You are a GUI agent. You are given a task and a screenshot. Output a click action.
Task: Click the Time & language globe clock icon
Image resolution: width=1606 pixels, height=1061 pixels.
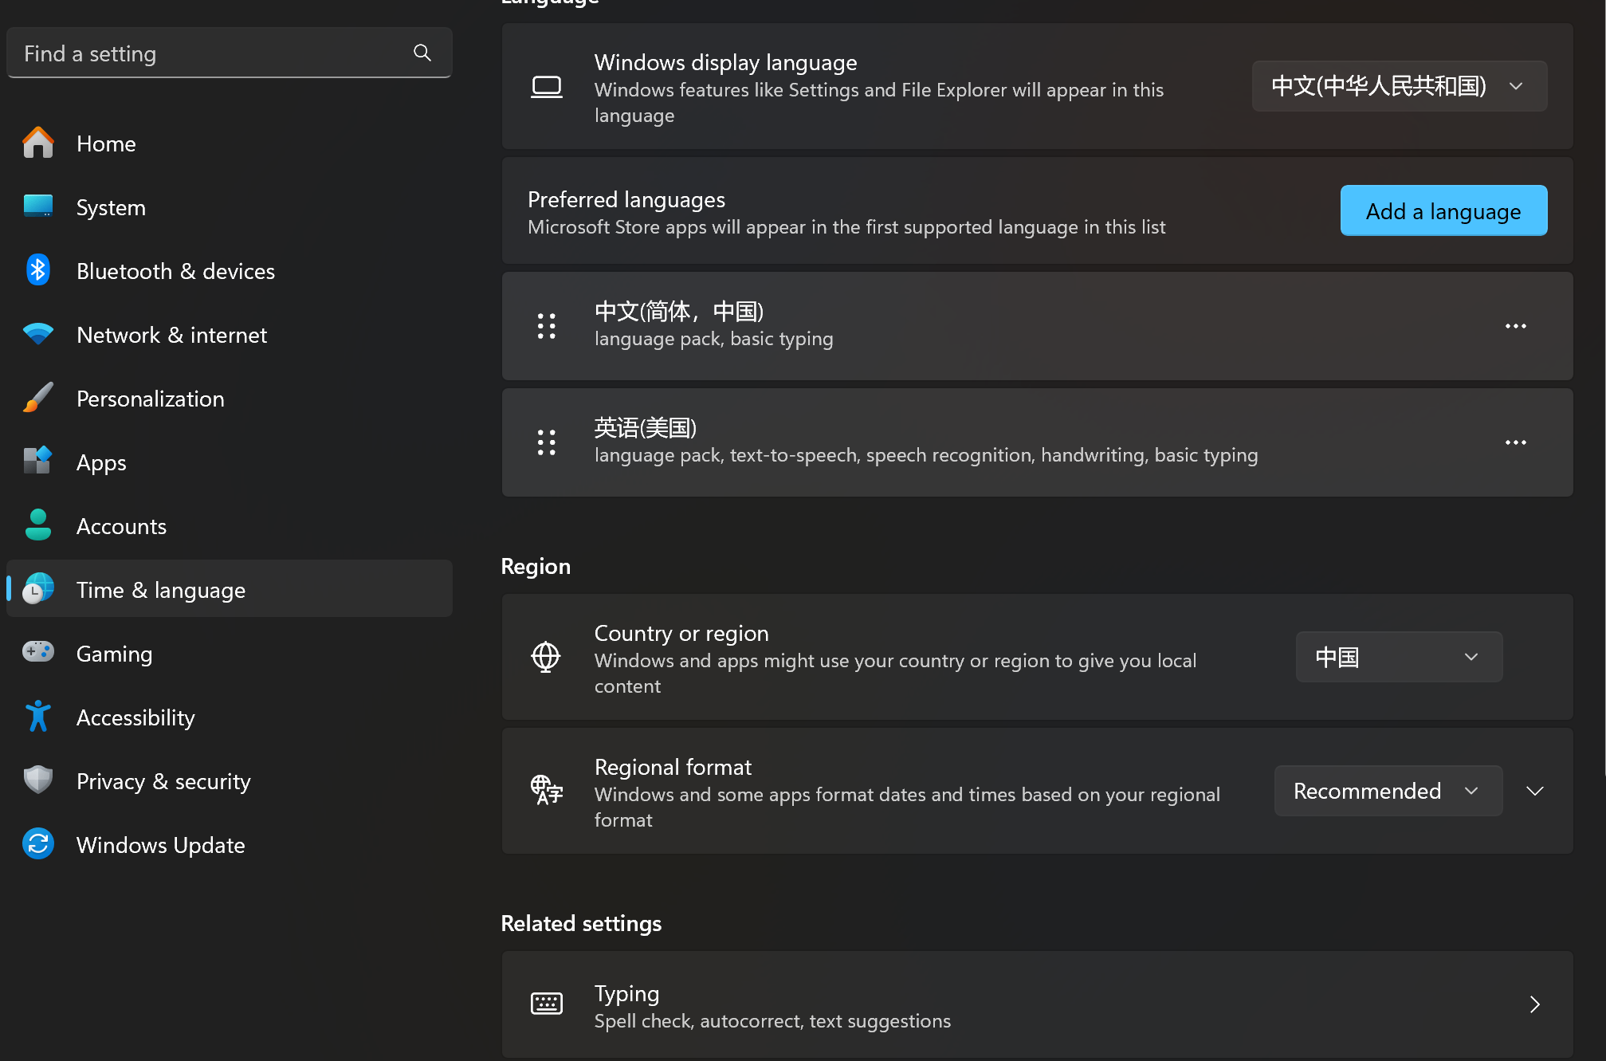pyautogui.click(x=37, y=589)
